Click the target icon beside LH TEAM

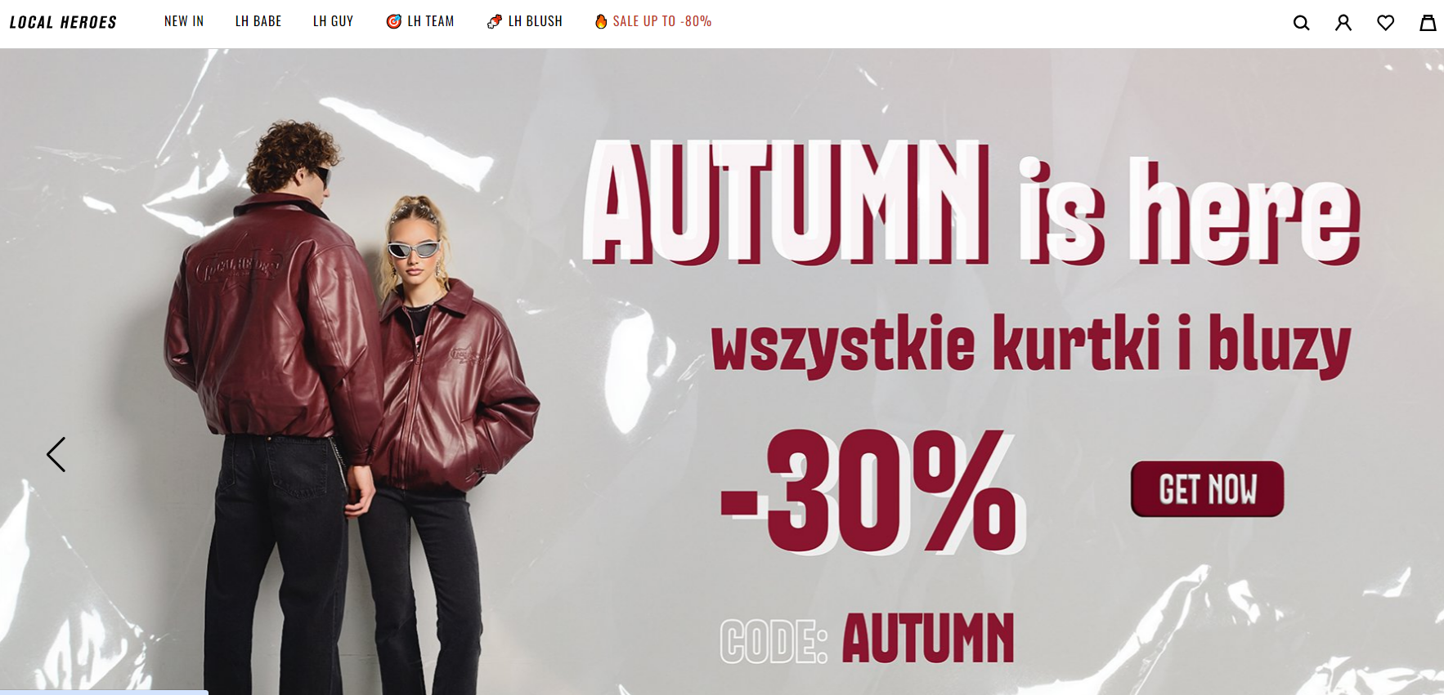[394, 21]
